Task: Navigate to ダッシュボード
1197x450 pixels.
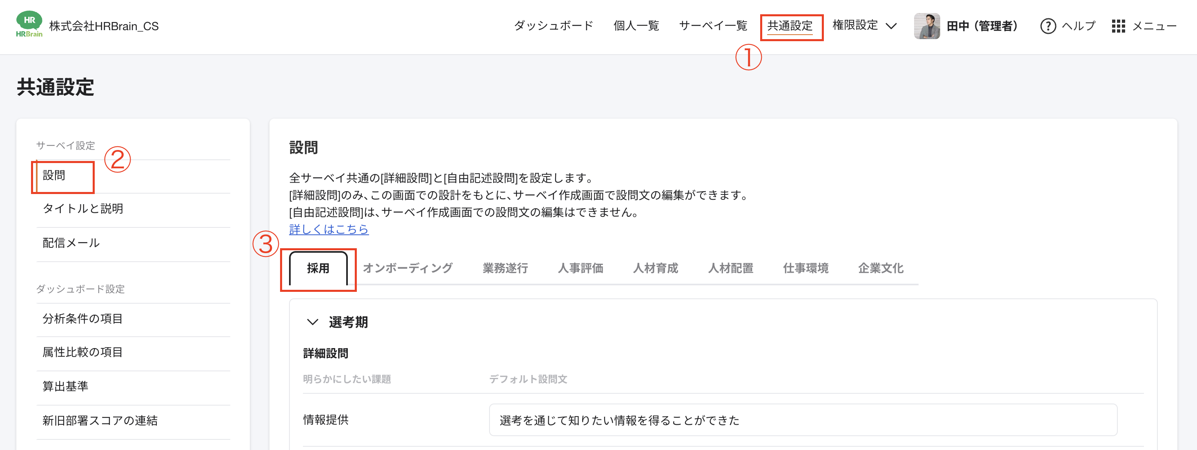Action: [x=553, y=26]
